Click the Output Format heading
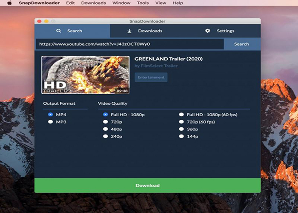298x213 pixels. [59, 104]
